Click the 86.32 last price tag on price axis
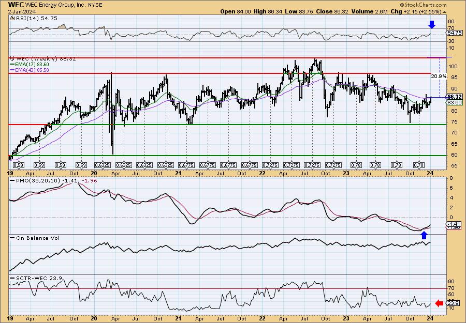The width and height of the screenshot is (466, 323). click(455, 97)
